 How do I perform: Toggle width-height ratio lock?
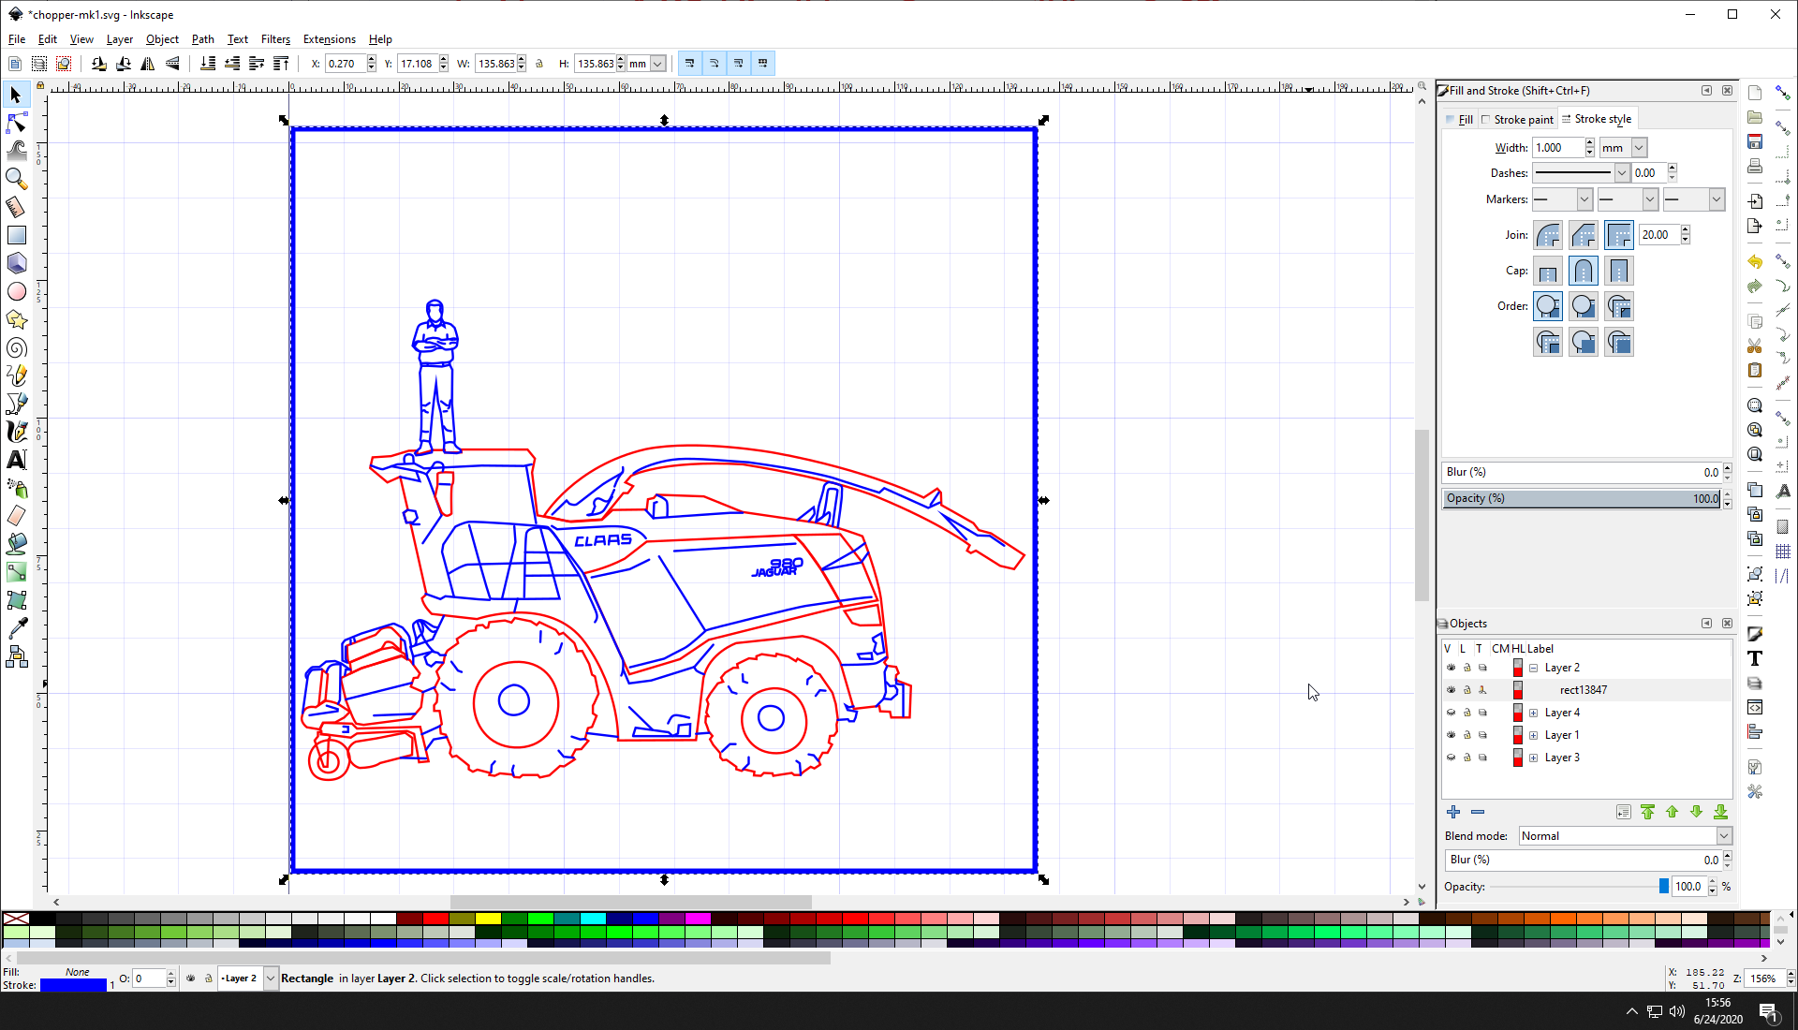pyautogui.click(x=539, y=64)
